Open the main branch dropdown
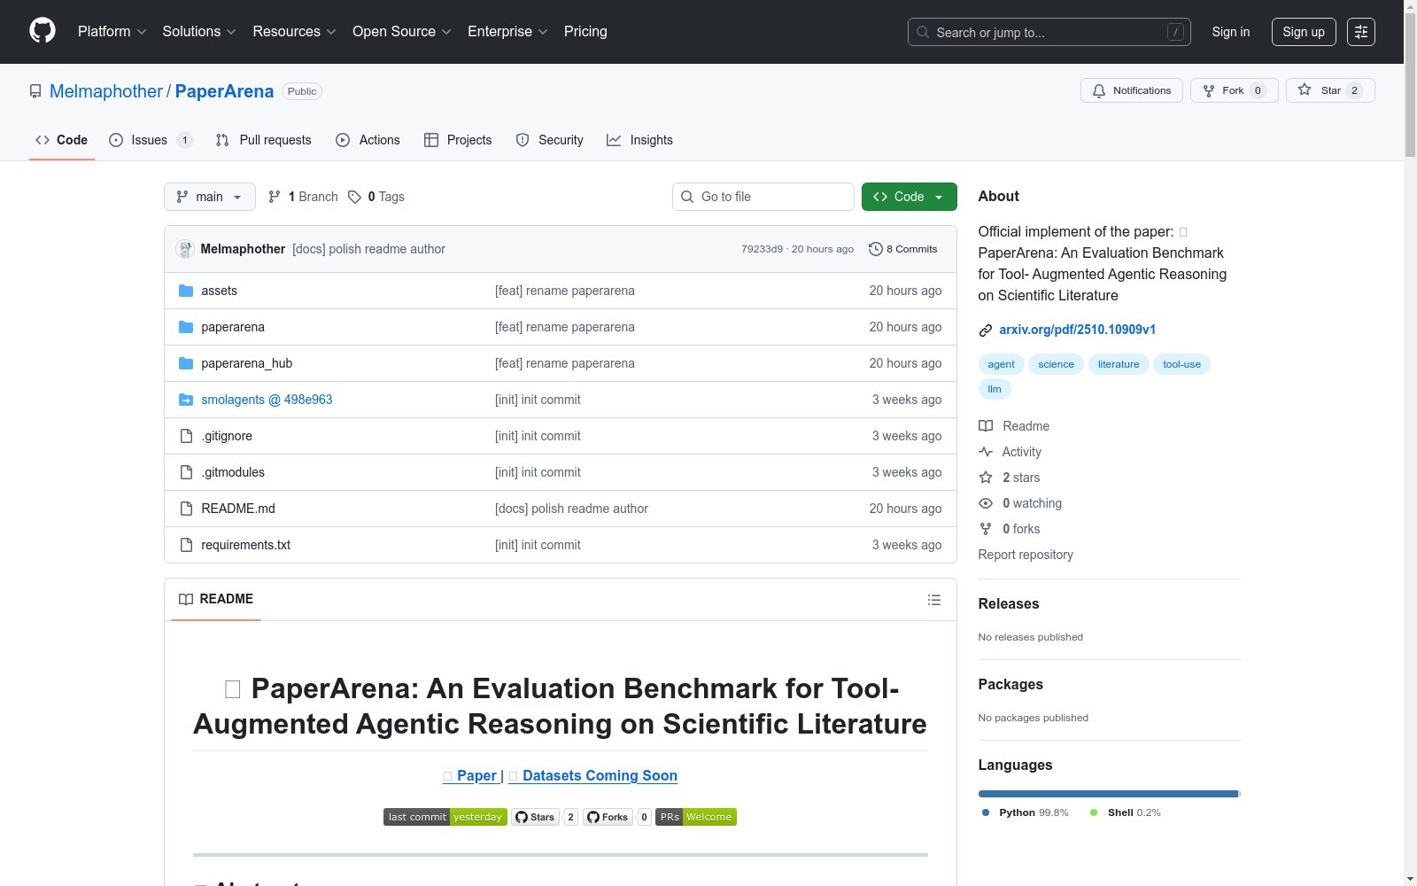The height and width of the screenshot is (886, 1417). pyautogui.click(x=210, y=197)
